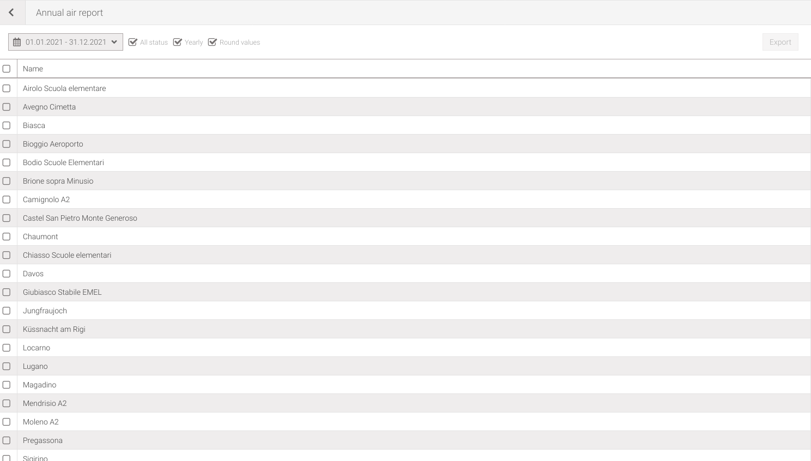Click the Castel San Pietro Monte Generoso entry
The width and height of the screenshot is (811, 461).
pos(80,218)
